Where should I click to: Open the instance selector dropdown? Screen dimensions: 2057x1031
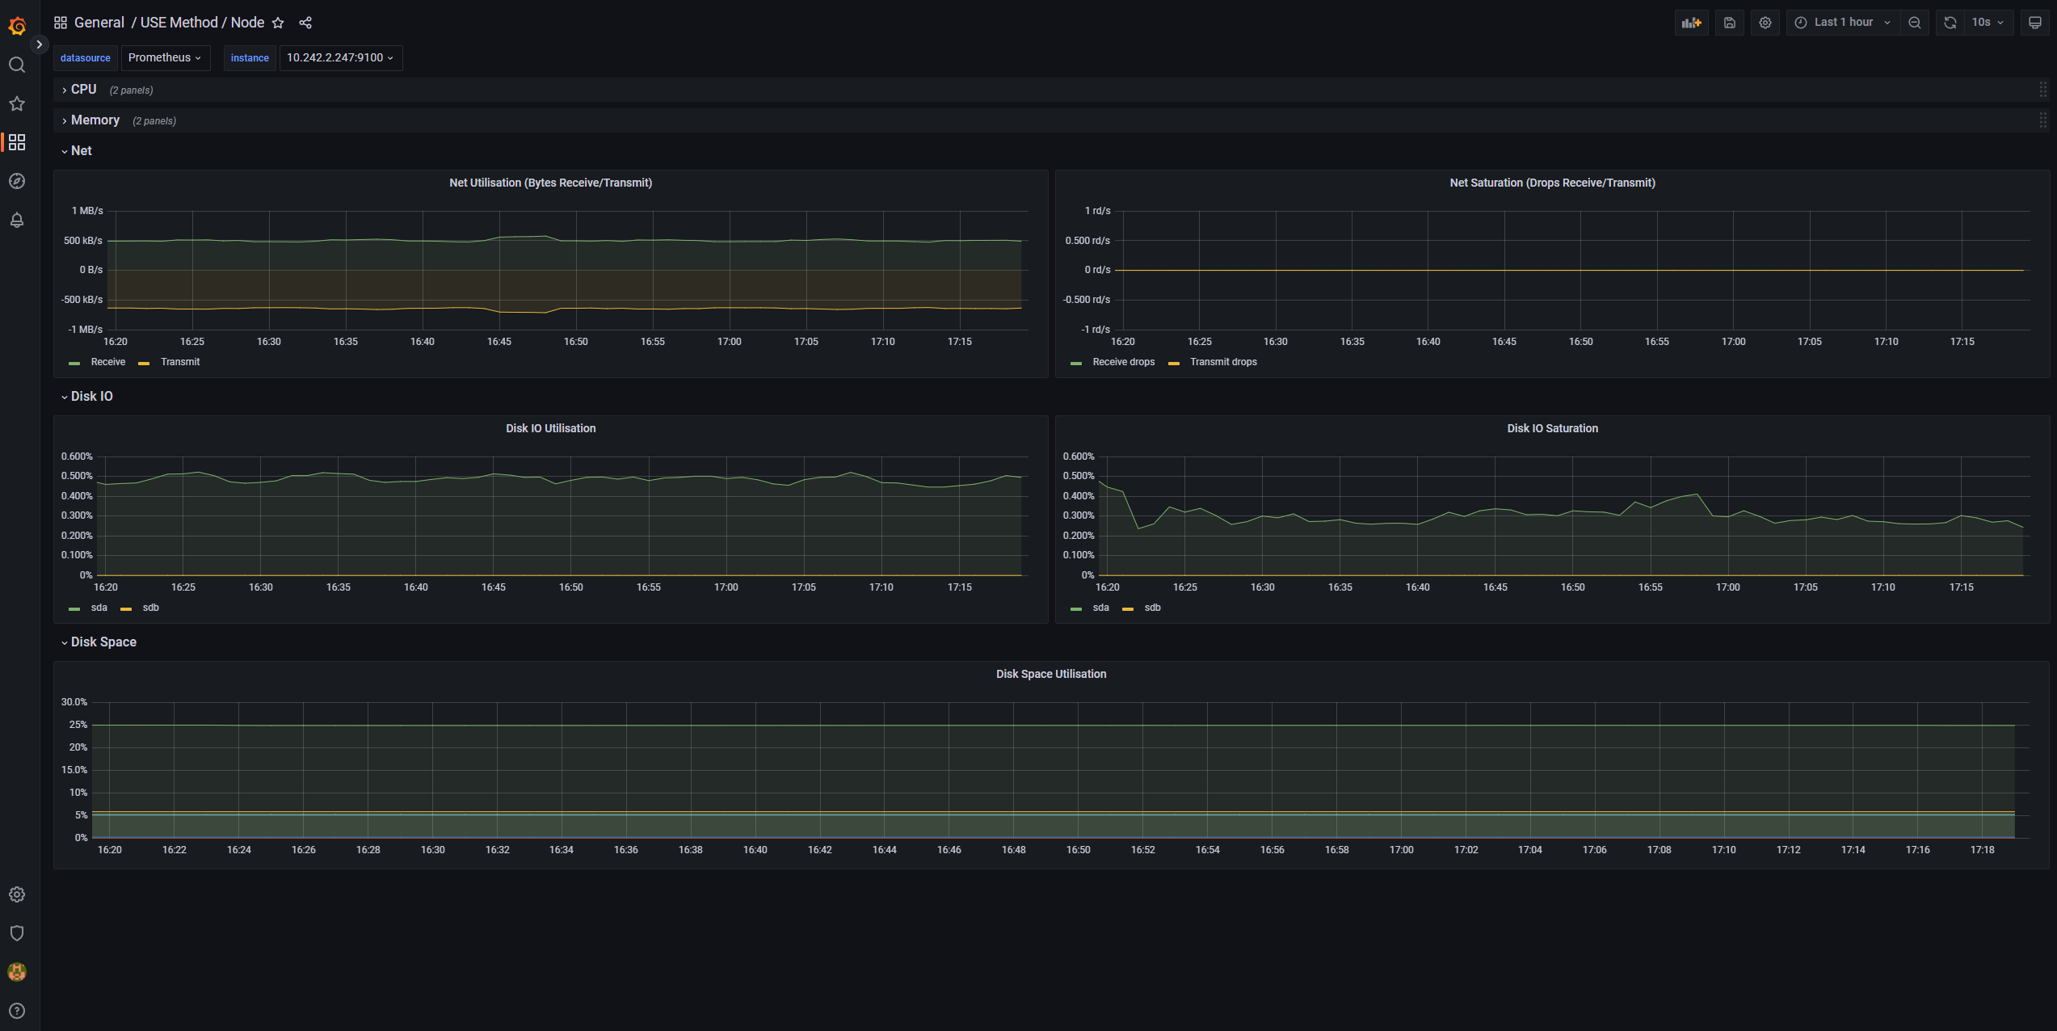tap(340, 57)
